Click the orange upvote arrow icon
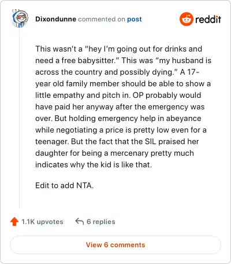231x264 pixels. click(x=14, y=222)
